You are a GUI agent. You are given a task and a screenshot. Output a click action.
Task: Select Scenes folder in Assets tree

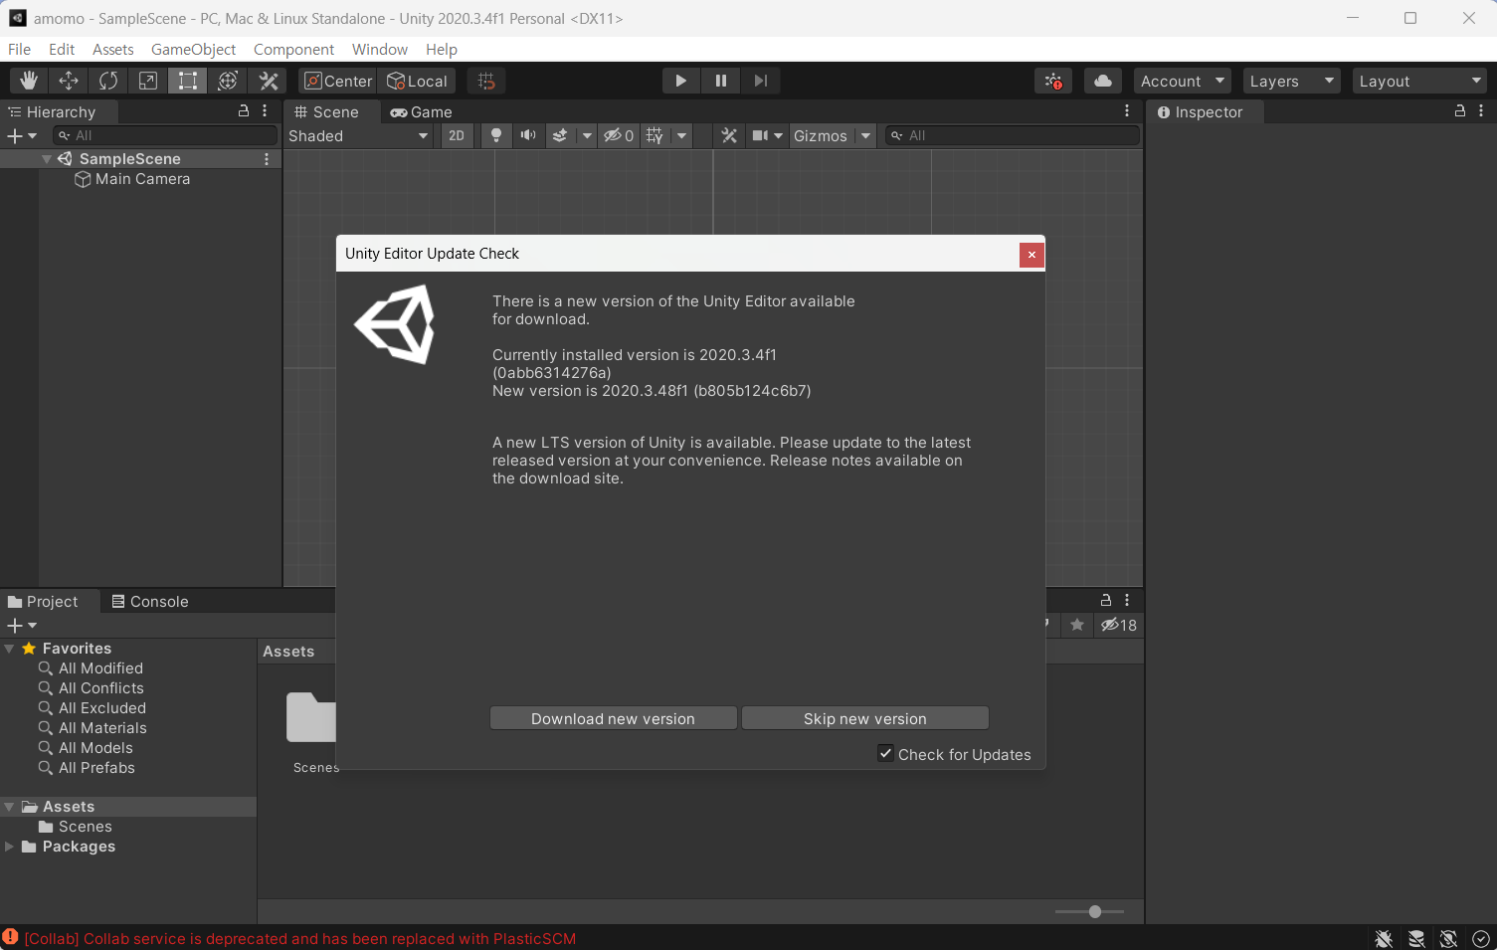(x=85, y=827)
